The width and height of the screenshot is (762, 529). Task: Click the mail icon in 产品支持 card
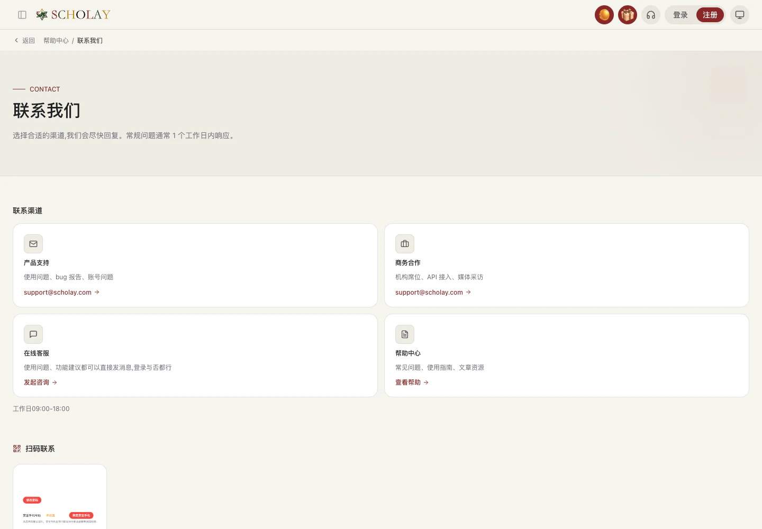coord(33,244)
